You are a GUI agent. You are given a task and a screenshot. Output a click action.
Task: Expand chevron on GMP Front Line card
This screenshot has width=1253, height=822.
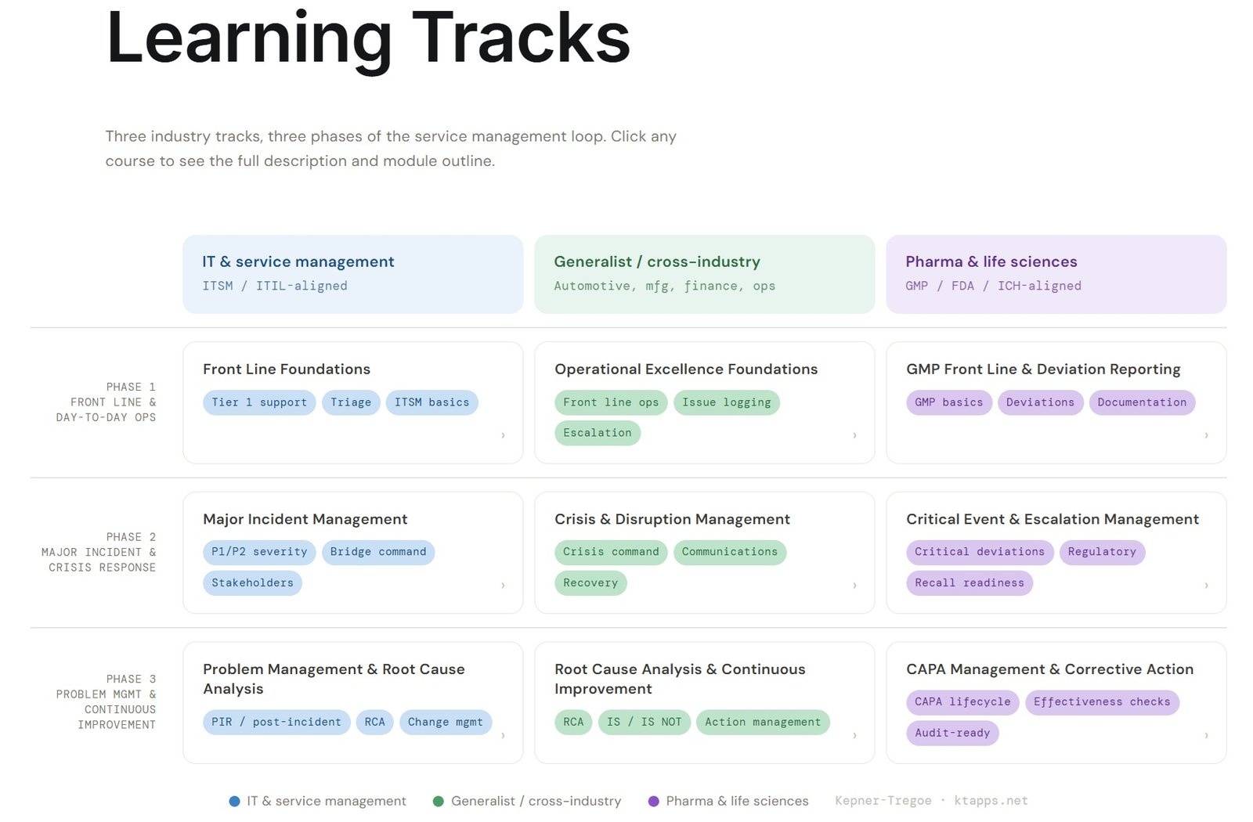(x=1206, y=435)
